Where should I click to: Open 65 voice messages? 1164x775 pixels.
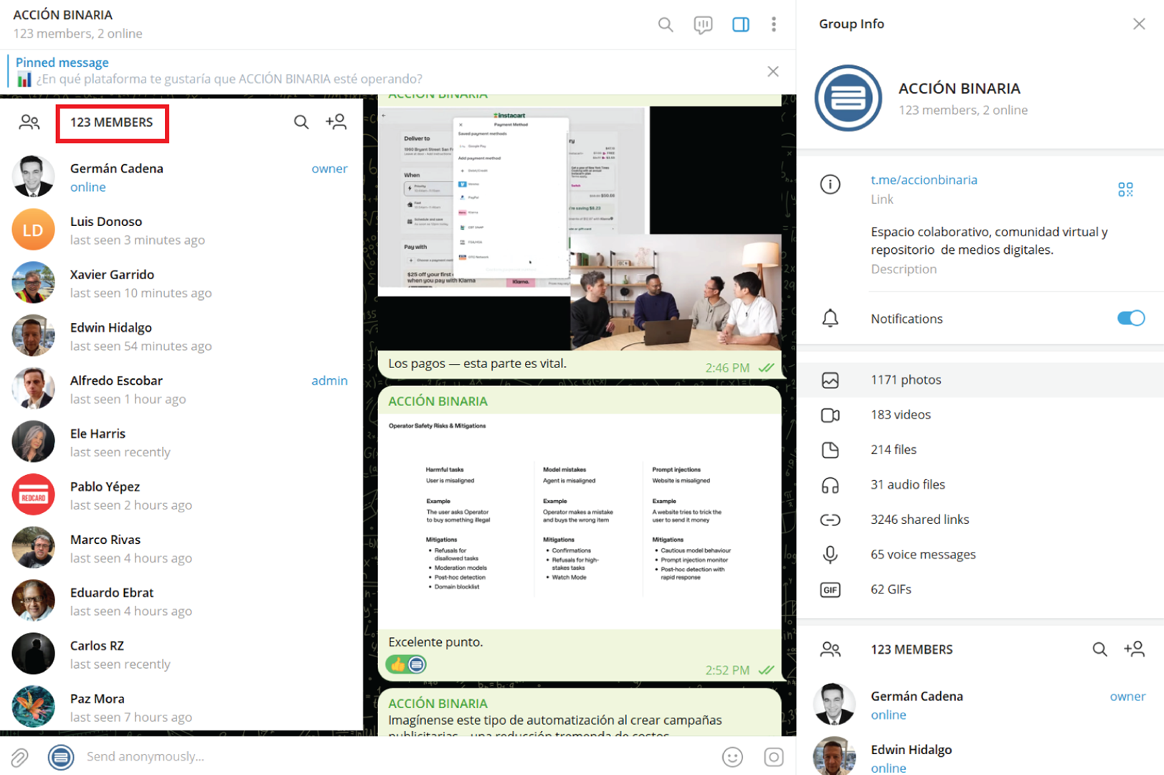[980, 555]
